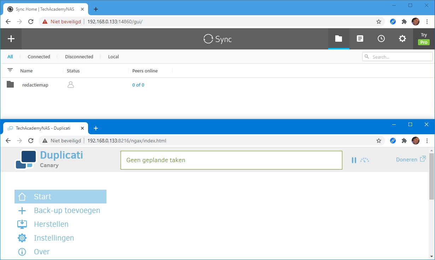Open the Sync notes/log list icon
This screenshot has height=260, width=435.
[360, 39]
